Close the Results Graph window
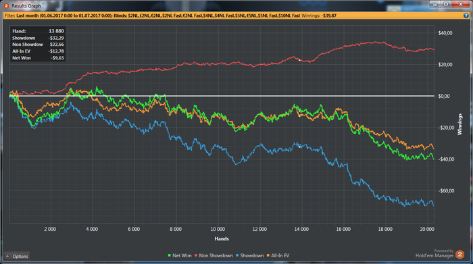The height and width of the screenshot is (264, 473). point(461,4)
